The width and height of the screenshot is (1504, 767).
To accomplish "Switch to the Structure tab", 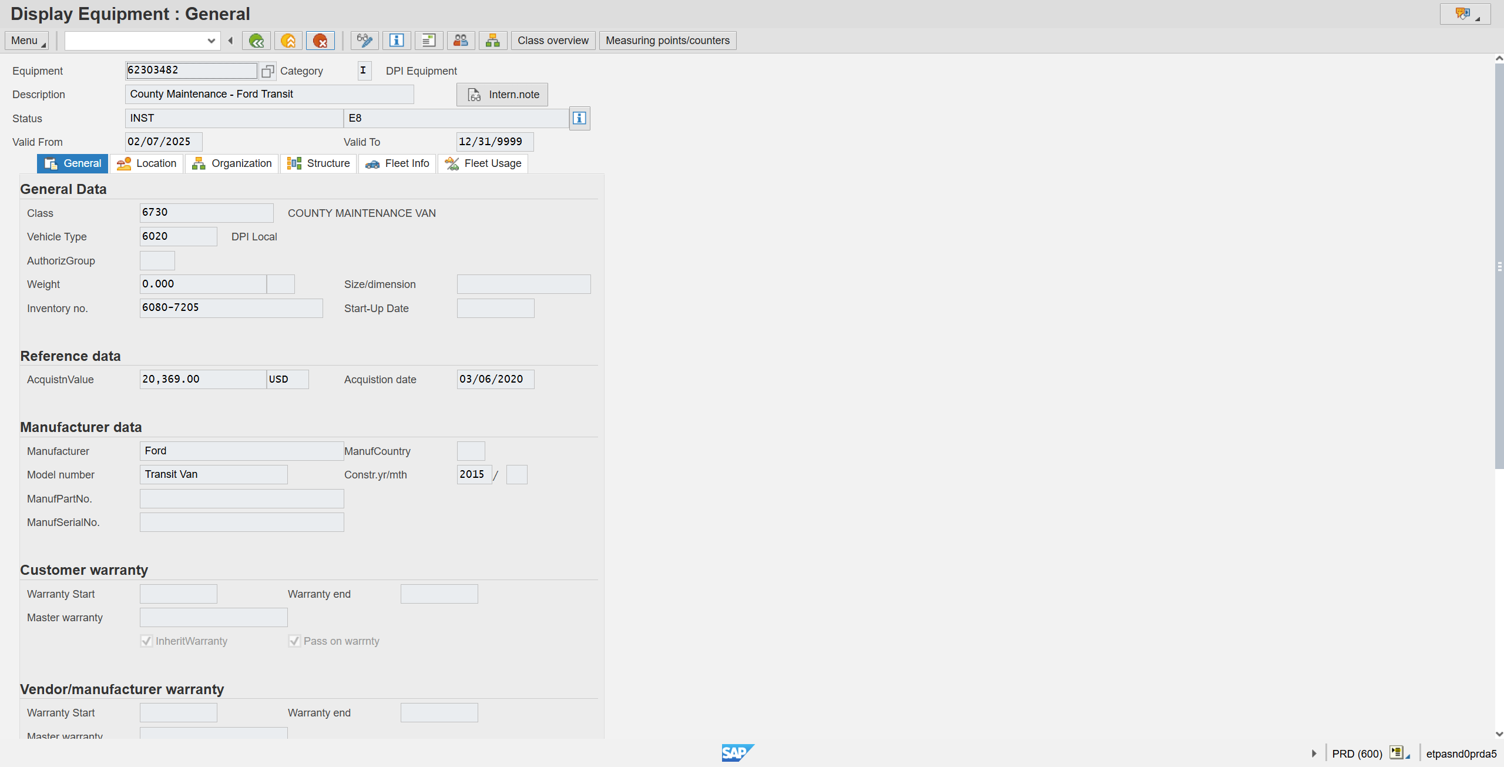I will point(318,163).
